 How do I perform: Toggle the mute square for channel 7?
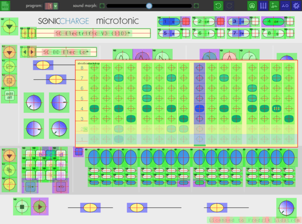[255, 34]
